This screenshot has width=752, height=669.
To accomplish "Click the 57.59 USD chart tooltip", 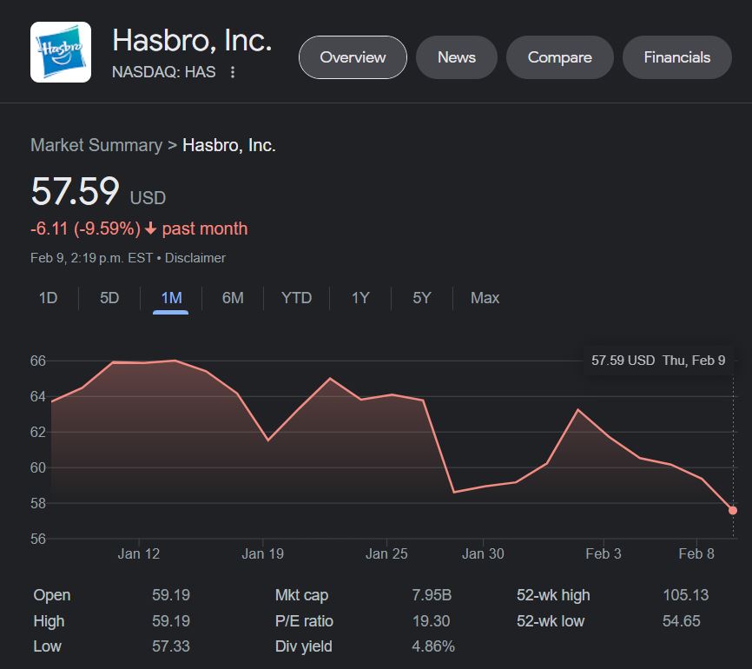I will pyautogui.click(x=658, y=361).
